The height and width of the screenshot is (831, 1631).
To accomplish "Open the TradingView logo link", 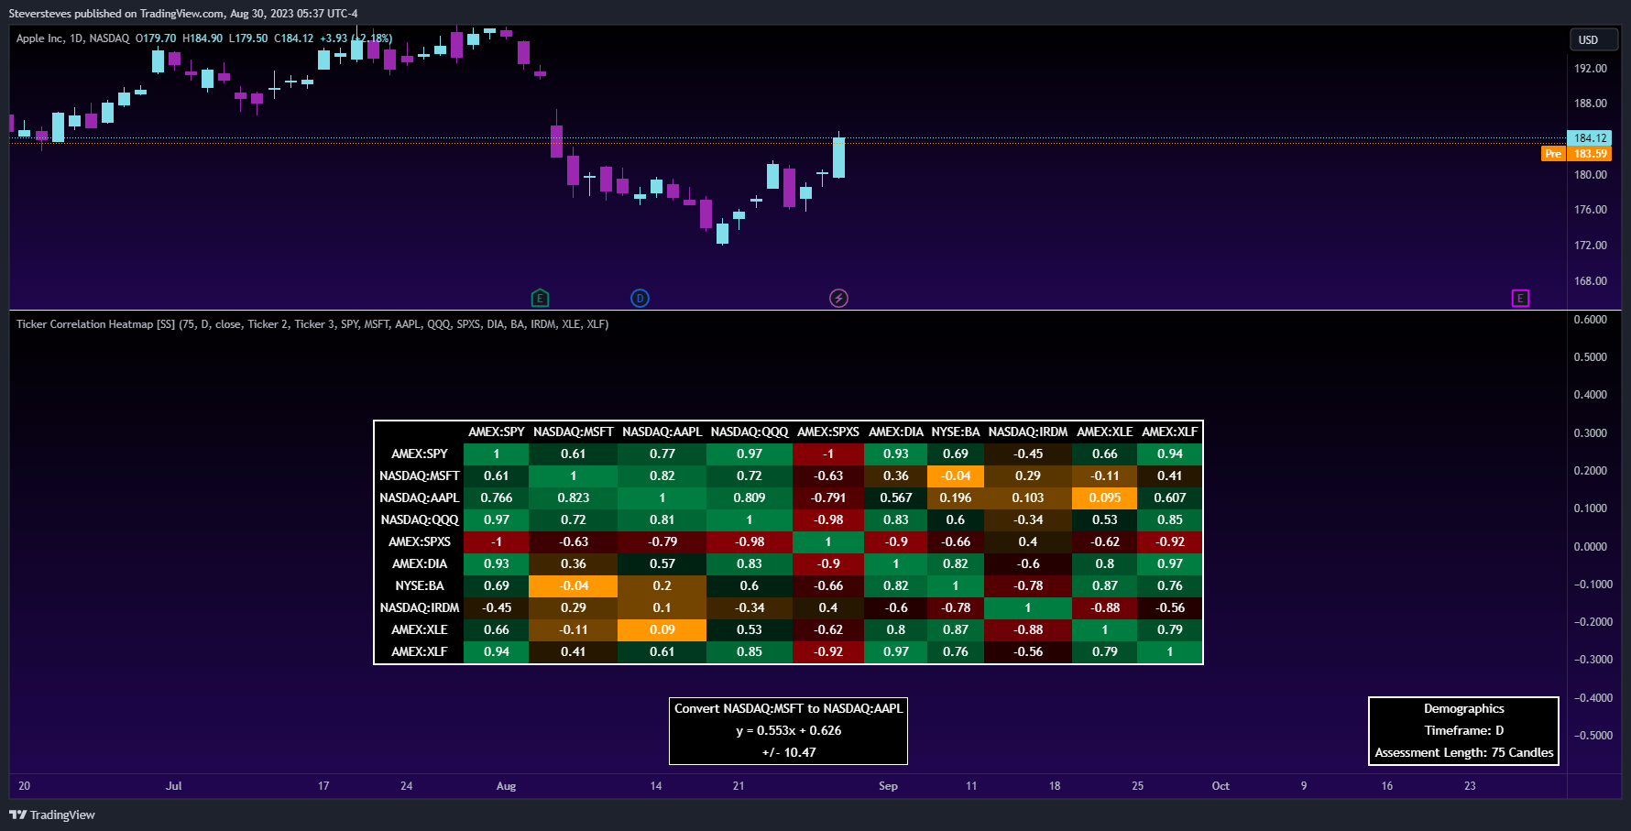I will click(x=52, y=815).
